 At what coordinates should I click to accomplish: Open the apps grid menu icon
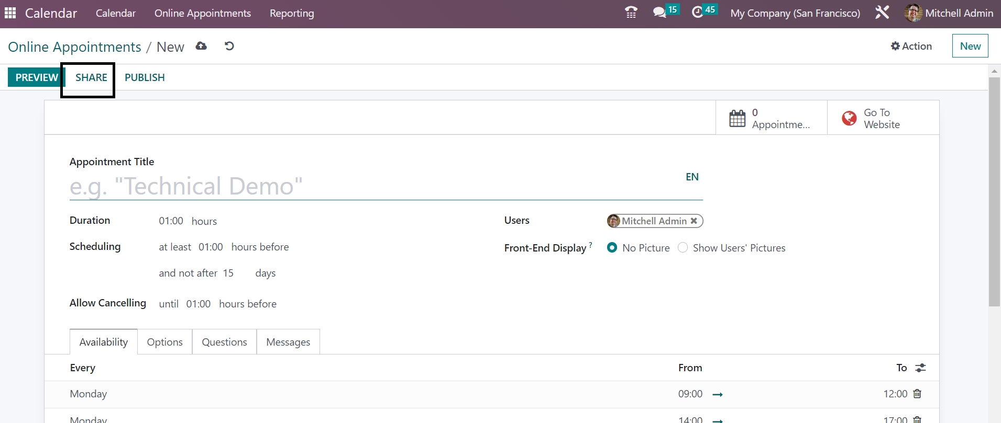10,13
